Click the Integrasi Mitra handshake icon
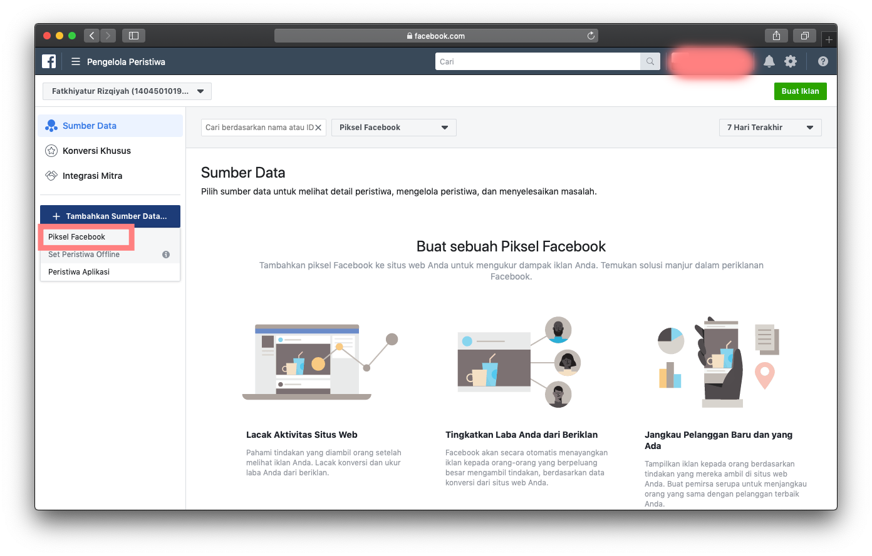This screenshot has width=872, height=556. 51,176
